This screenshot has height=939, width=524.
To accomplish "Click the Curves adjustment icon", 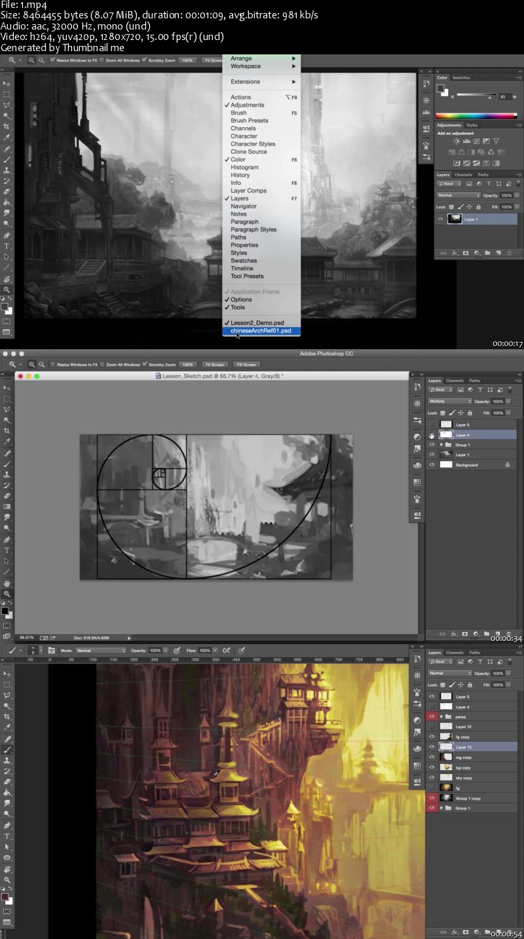I will [476, 141].
